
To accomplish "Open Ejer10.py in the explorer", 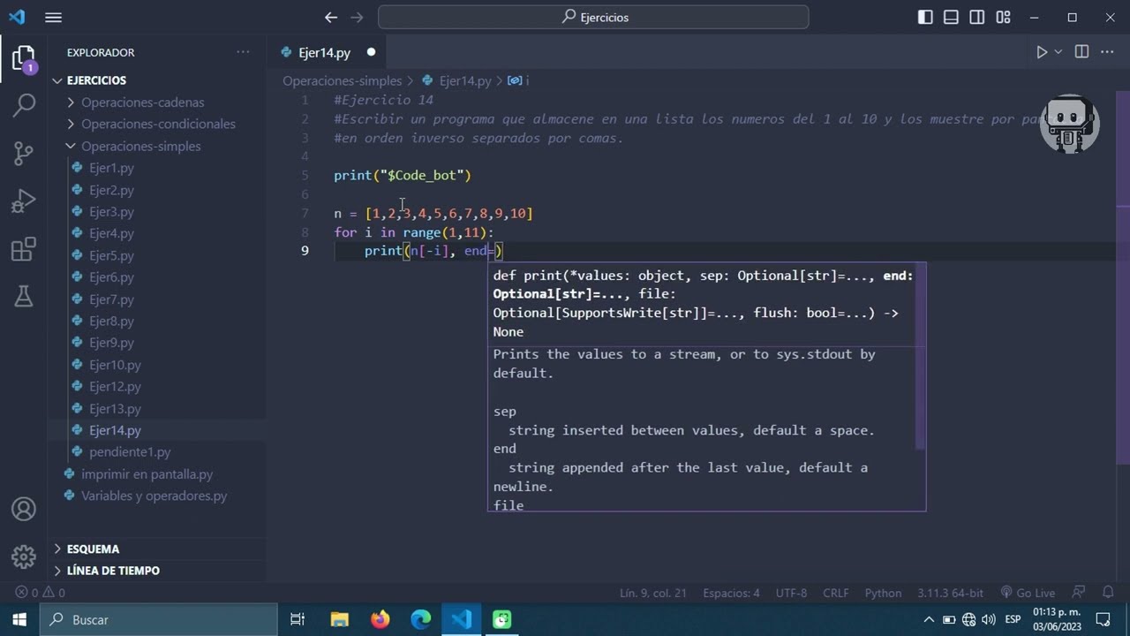I will coord(115,365).
